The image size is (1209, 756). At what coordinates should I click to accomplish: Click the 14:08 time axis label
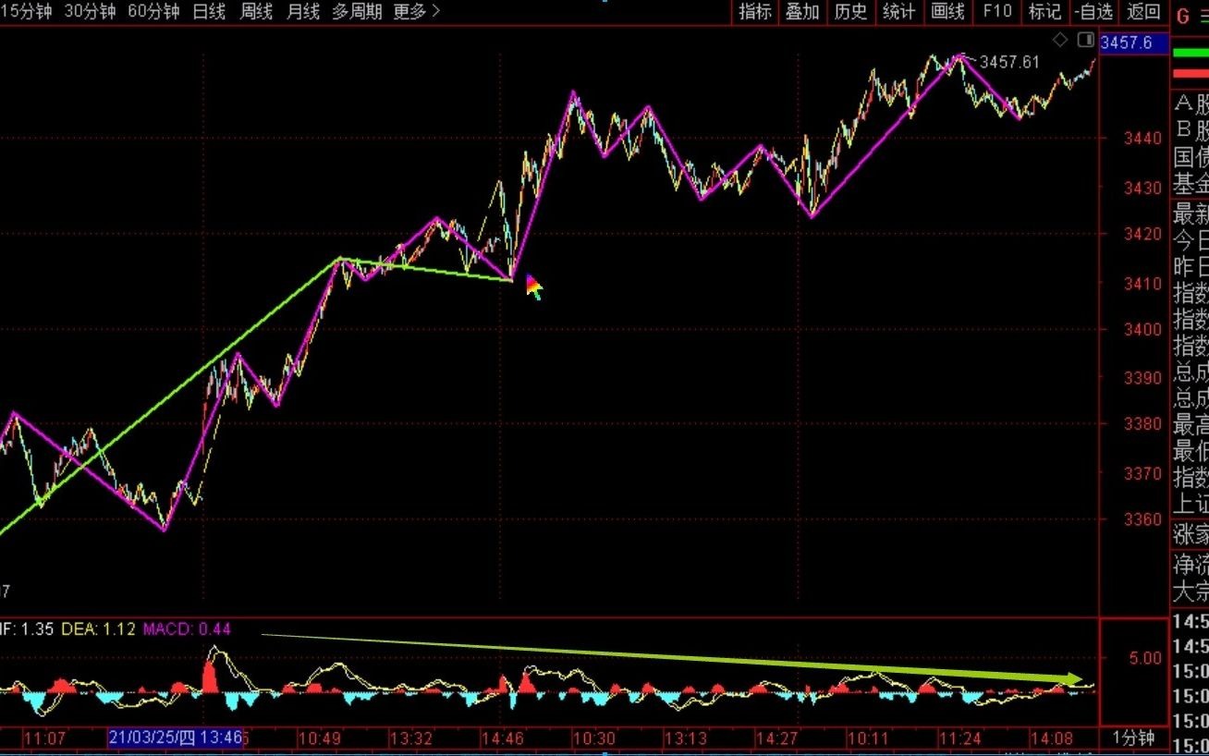tap(1051, 738)
